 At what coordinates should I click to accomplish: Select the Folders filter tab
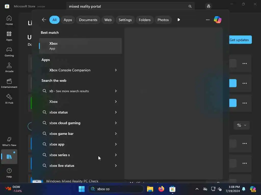tap(145, 20)
